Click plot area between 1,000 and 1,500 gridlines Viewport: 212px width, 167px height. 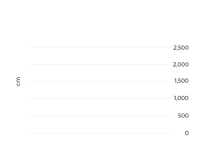[x=100, y=90]
